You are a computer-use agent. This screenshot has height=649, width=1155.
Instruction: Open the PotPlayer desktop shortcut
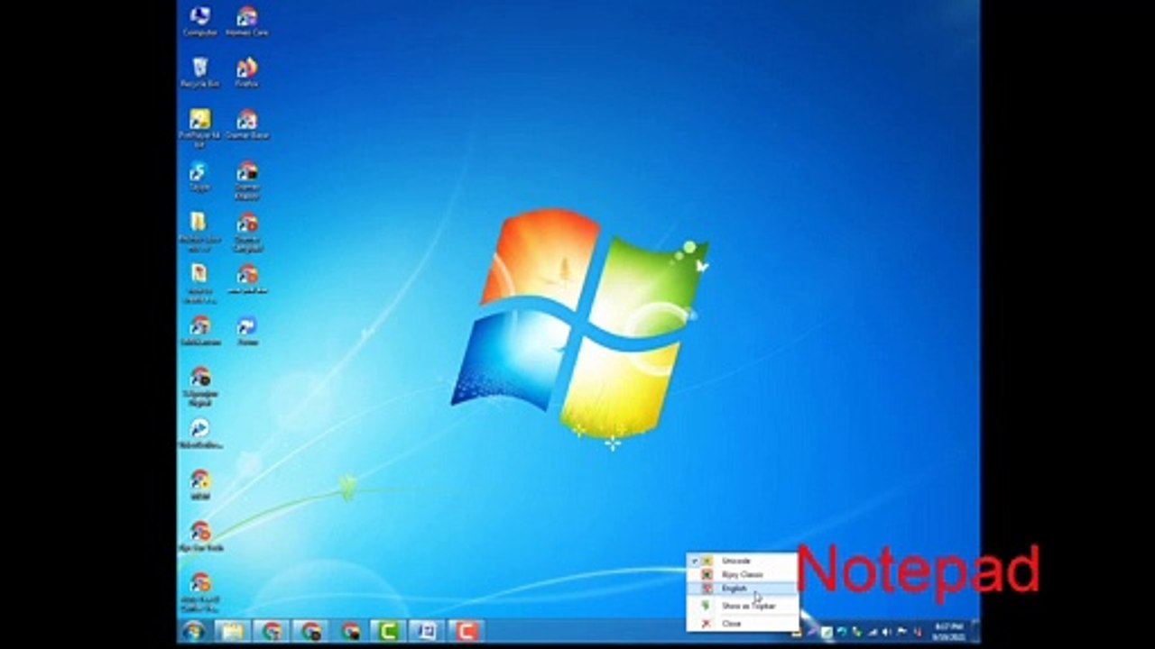click(199, 127)
